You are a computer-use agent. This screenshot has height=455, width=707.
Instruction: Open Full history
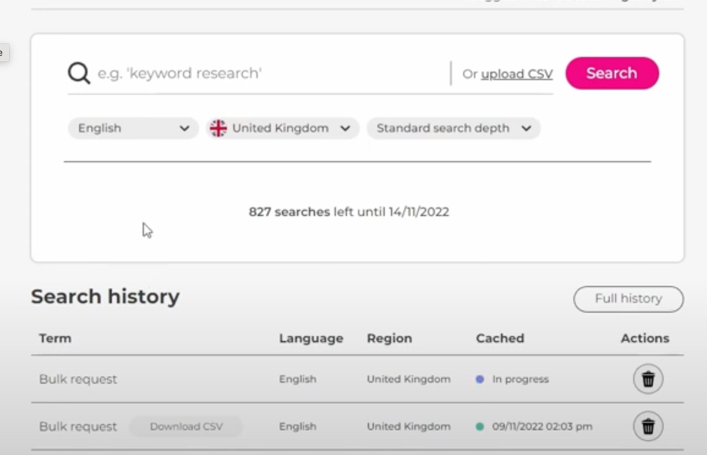pyautogui.click(x=628, y=299)
